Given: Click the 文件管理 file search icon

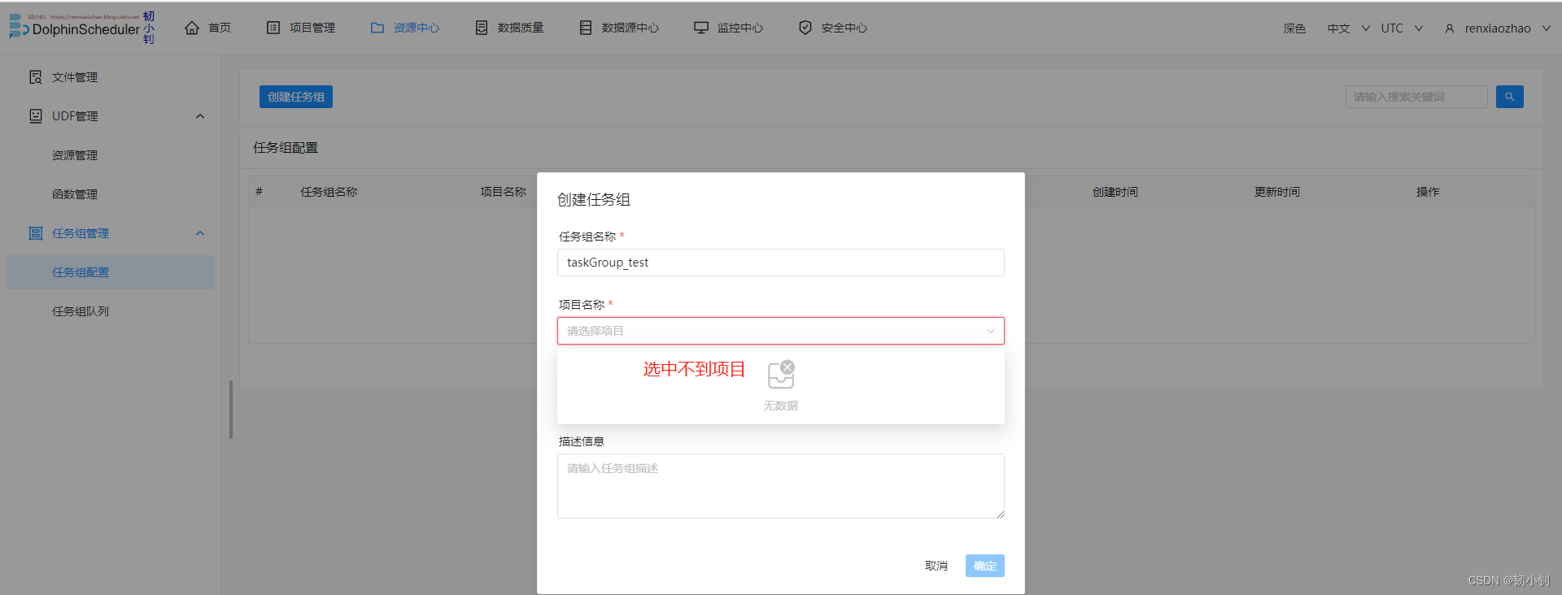Looking at the screenshot, I should tap(36, 77).
